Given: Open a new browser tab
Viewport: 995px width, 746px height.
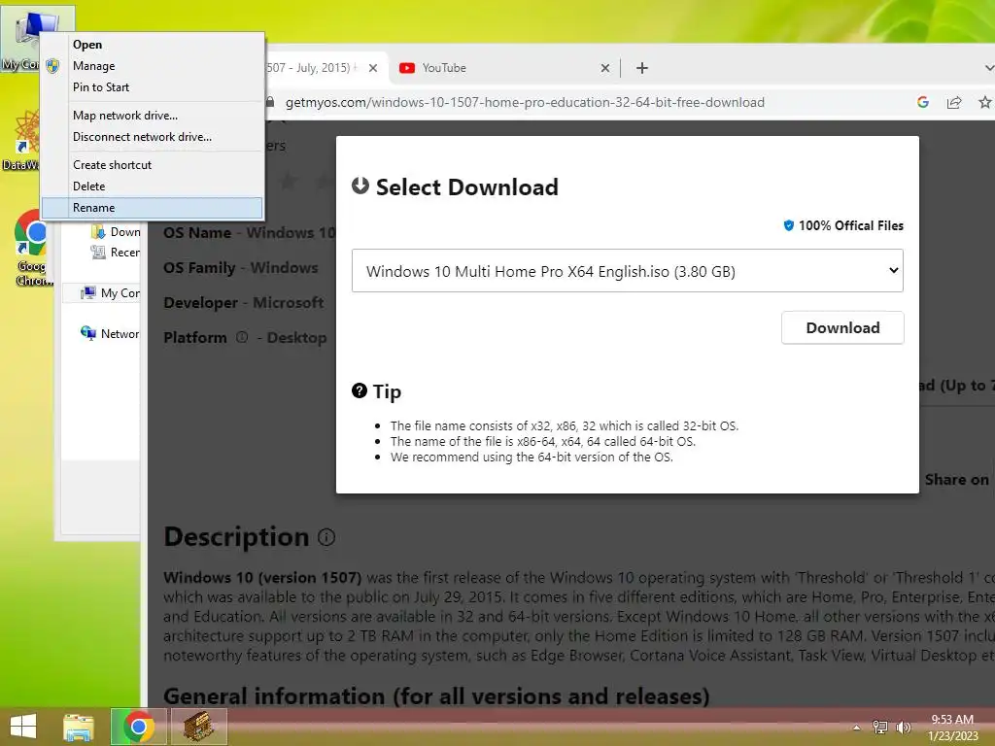Looking at the screenshot, I should 642,68.
